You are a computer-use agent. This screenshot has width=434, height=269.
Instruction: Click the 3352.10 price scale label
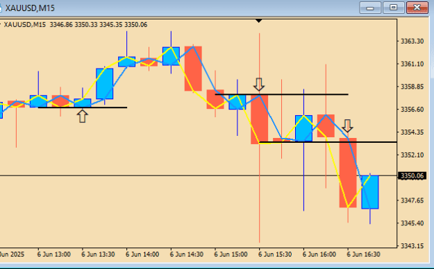click(412, 155)
